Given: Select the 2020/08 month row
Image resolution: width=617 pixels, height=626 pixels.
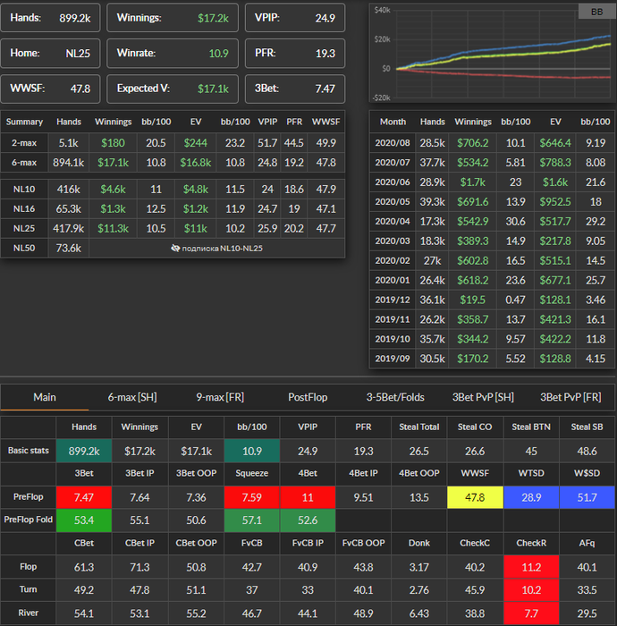Looking at the screenshot, I should pyautogui.click(x=492, y=142).
